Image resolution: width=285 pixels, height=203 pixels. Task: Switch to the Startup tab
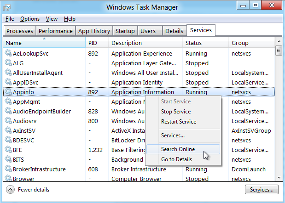[x=125, y=31]
